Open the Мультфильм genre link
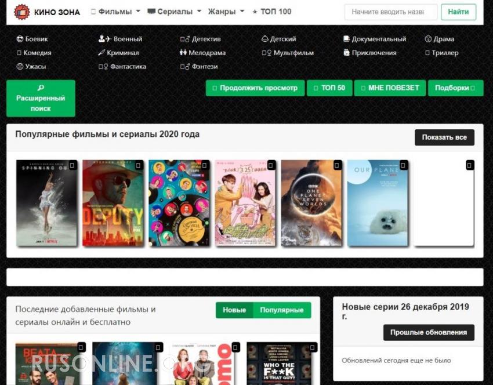 (x=288, y=53)
